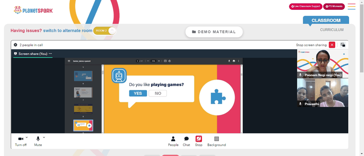Click NO answer on the slide

point(158,93)
